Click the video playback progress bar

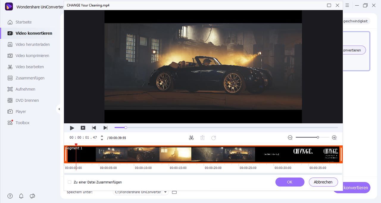point(226,128)
